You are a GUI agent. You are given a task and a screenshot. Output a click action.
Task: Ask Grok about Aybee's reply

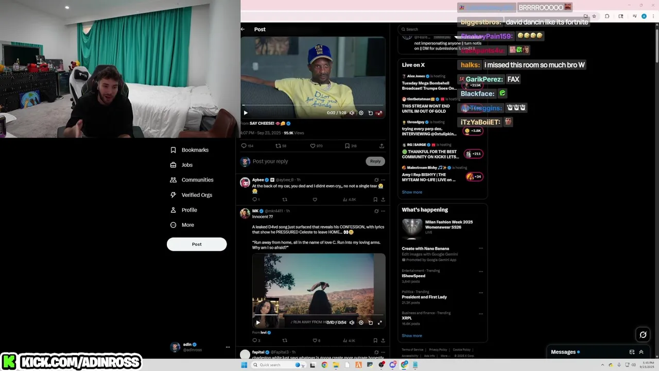pyautogui.click(x=376, y=180)
